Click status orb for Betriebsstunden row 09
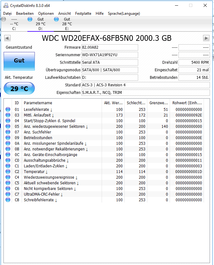 click(x=8, y=138)
